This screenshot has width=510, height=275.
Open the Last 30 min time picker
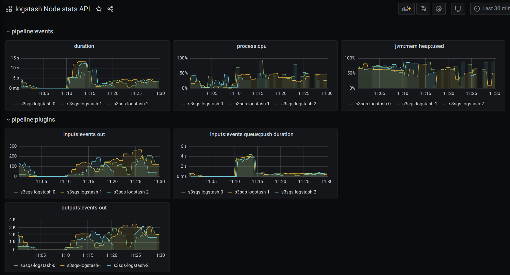pyautogui.click(x=490, y=9)
